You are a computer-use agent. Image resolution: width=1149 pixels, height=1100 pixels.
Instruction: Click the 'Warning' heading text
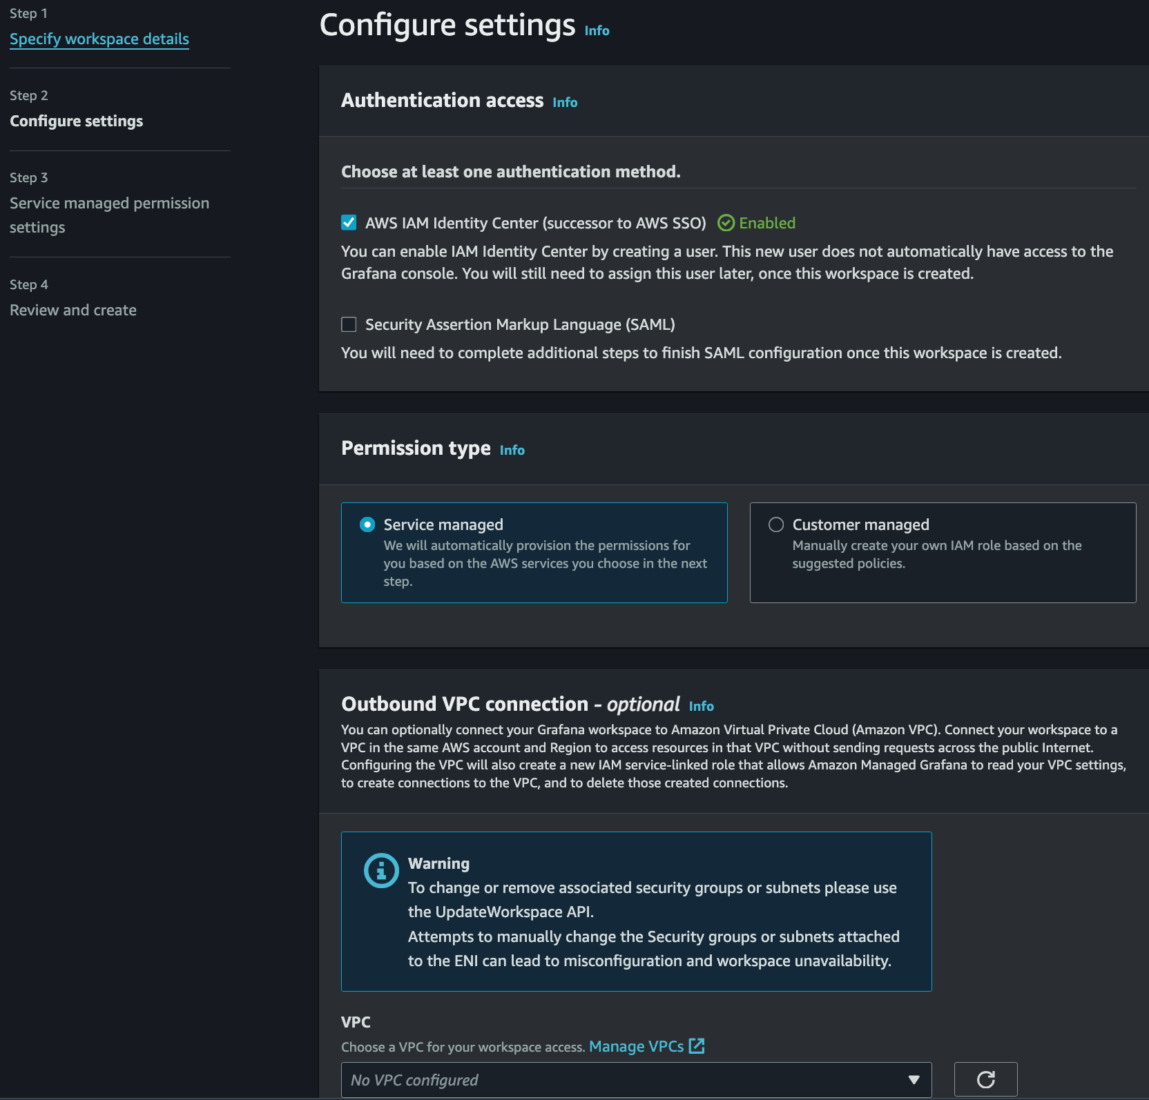pyautogui.click(x=438, y=864)
